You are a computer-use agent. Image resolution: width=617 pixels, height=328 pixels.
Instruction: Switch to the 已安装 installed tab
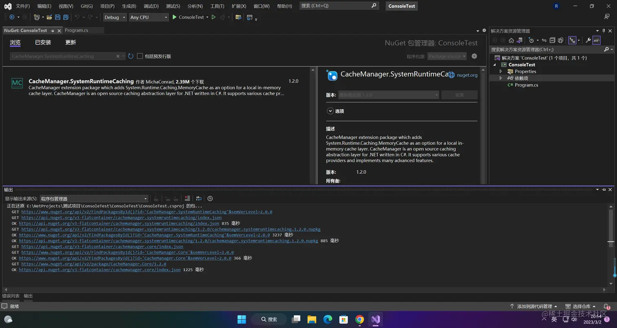point(43,42)
